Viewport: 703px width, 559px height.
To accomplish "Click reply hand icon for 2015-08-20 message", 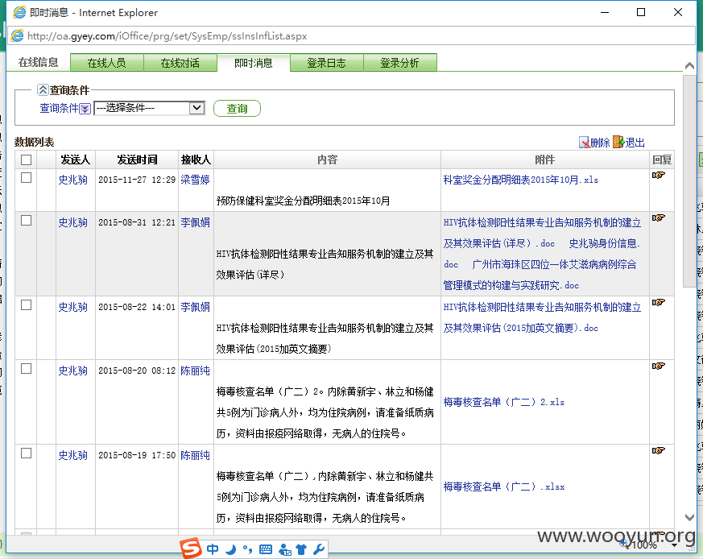I will tap(658, 366).
